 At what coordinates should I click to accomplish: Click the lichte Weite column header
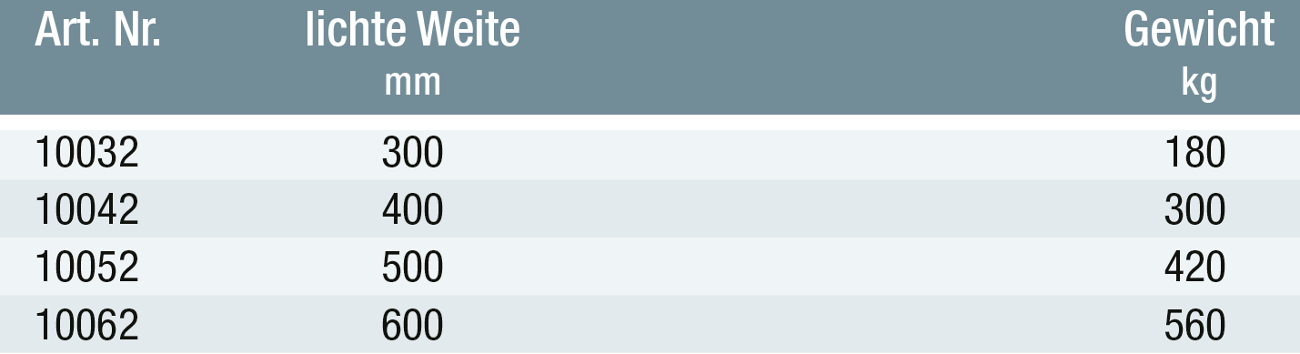coord(413,32)
